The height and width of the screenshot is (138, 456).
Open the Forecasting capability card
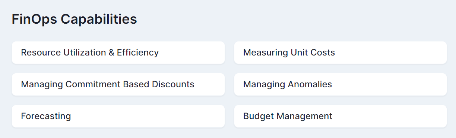(118, 116)
